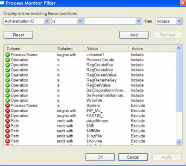Select the 'System' value cell
This screenshot has height=166, width=186.
coord(93,105)
